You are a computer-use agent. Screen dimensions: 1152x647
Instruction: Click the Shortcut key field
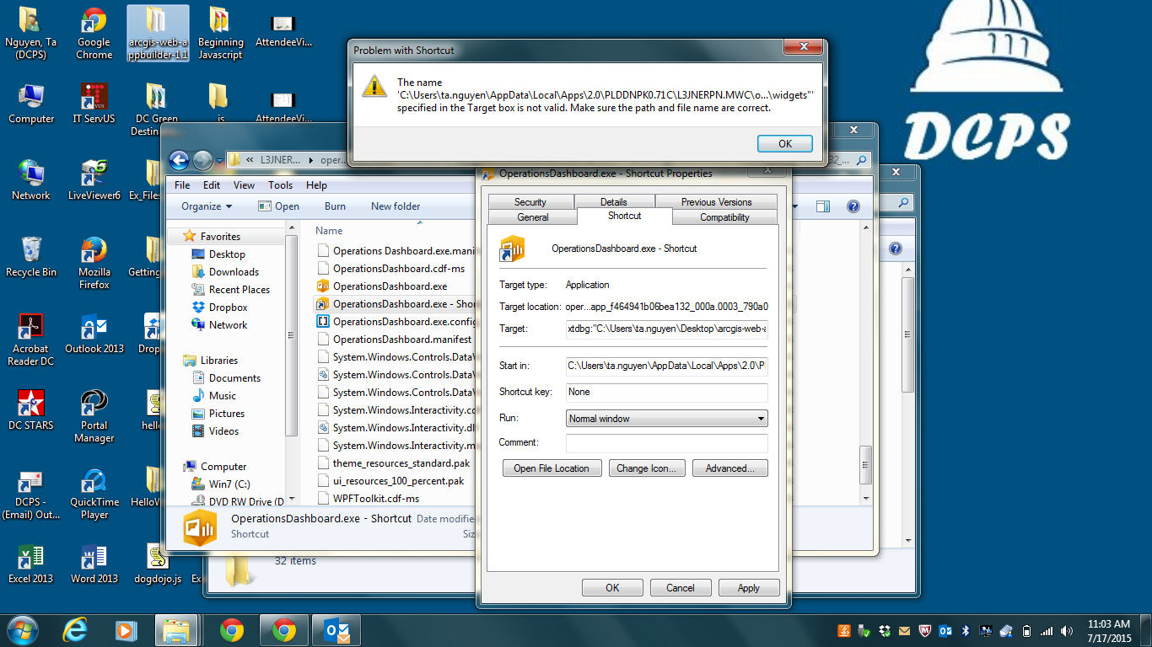667,393
